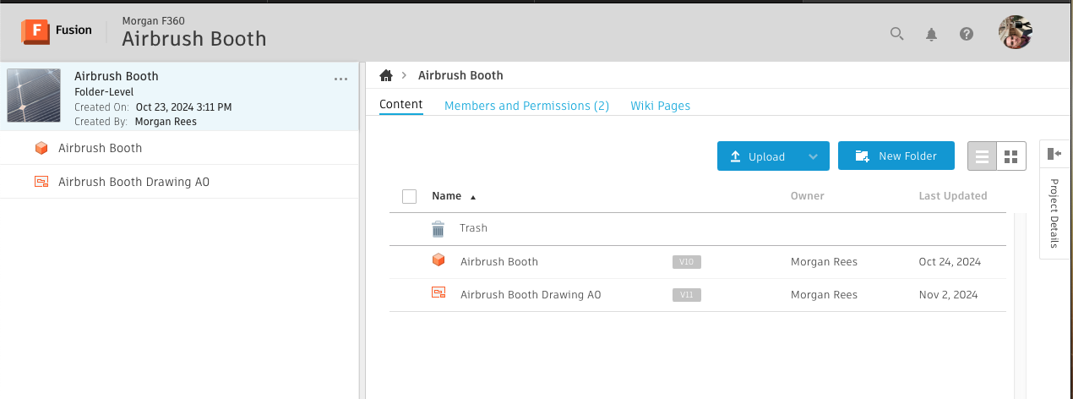Open Airbrush Booth file in the content list
1073x399 pixels.
(498, 262)
